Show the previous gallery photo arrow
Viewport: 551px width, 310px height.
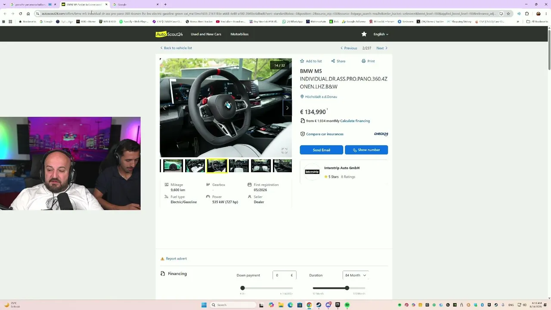click(164, 108)
